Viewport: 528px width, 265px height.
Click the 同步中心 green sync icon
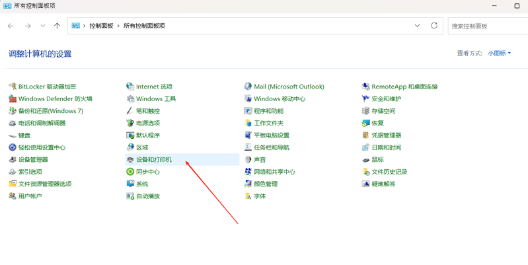[x=130, y=172]
